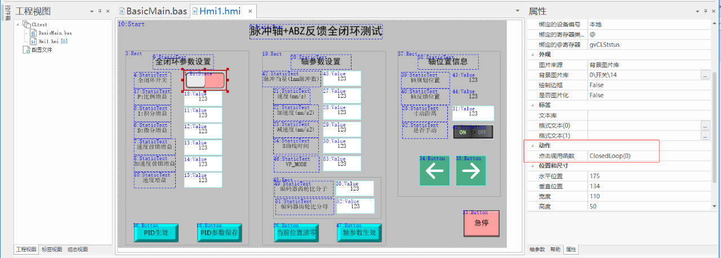Click the PID参数保存 button

pyautogui.click(x=219, y=233)
